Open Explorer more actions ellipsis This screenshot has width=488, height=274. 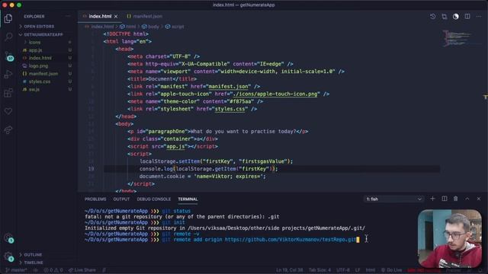(68, 16)
